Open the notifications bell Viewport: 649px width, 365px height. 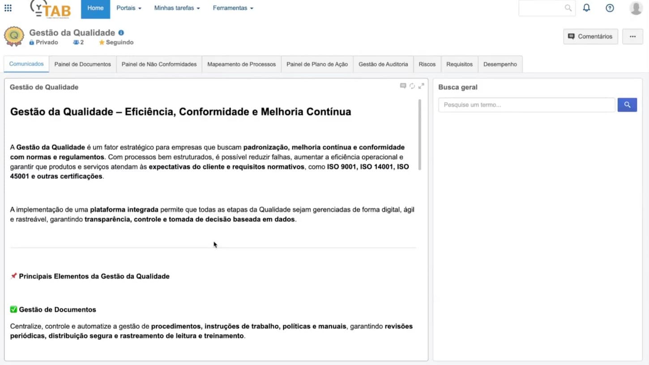tap(586, 8)
